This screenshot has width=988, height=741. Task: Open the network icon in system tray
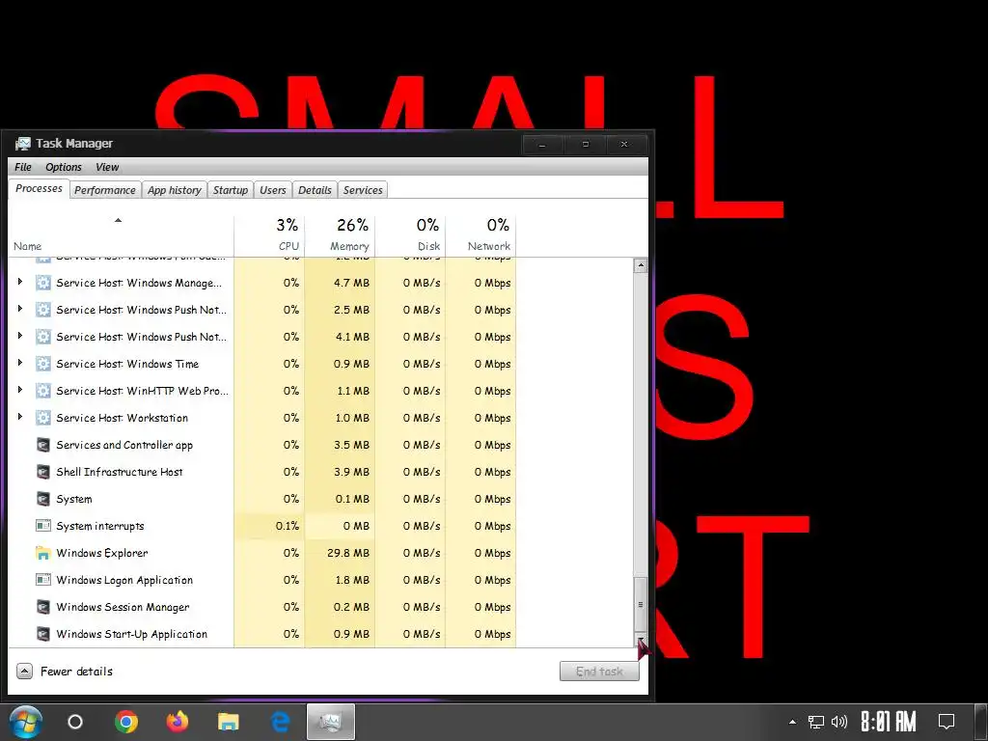pos(816,722)
